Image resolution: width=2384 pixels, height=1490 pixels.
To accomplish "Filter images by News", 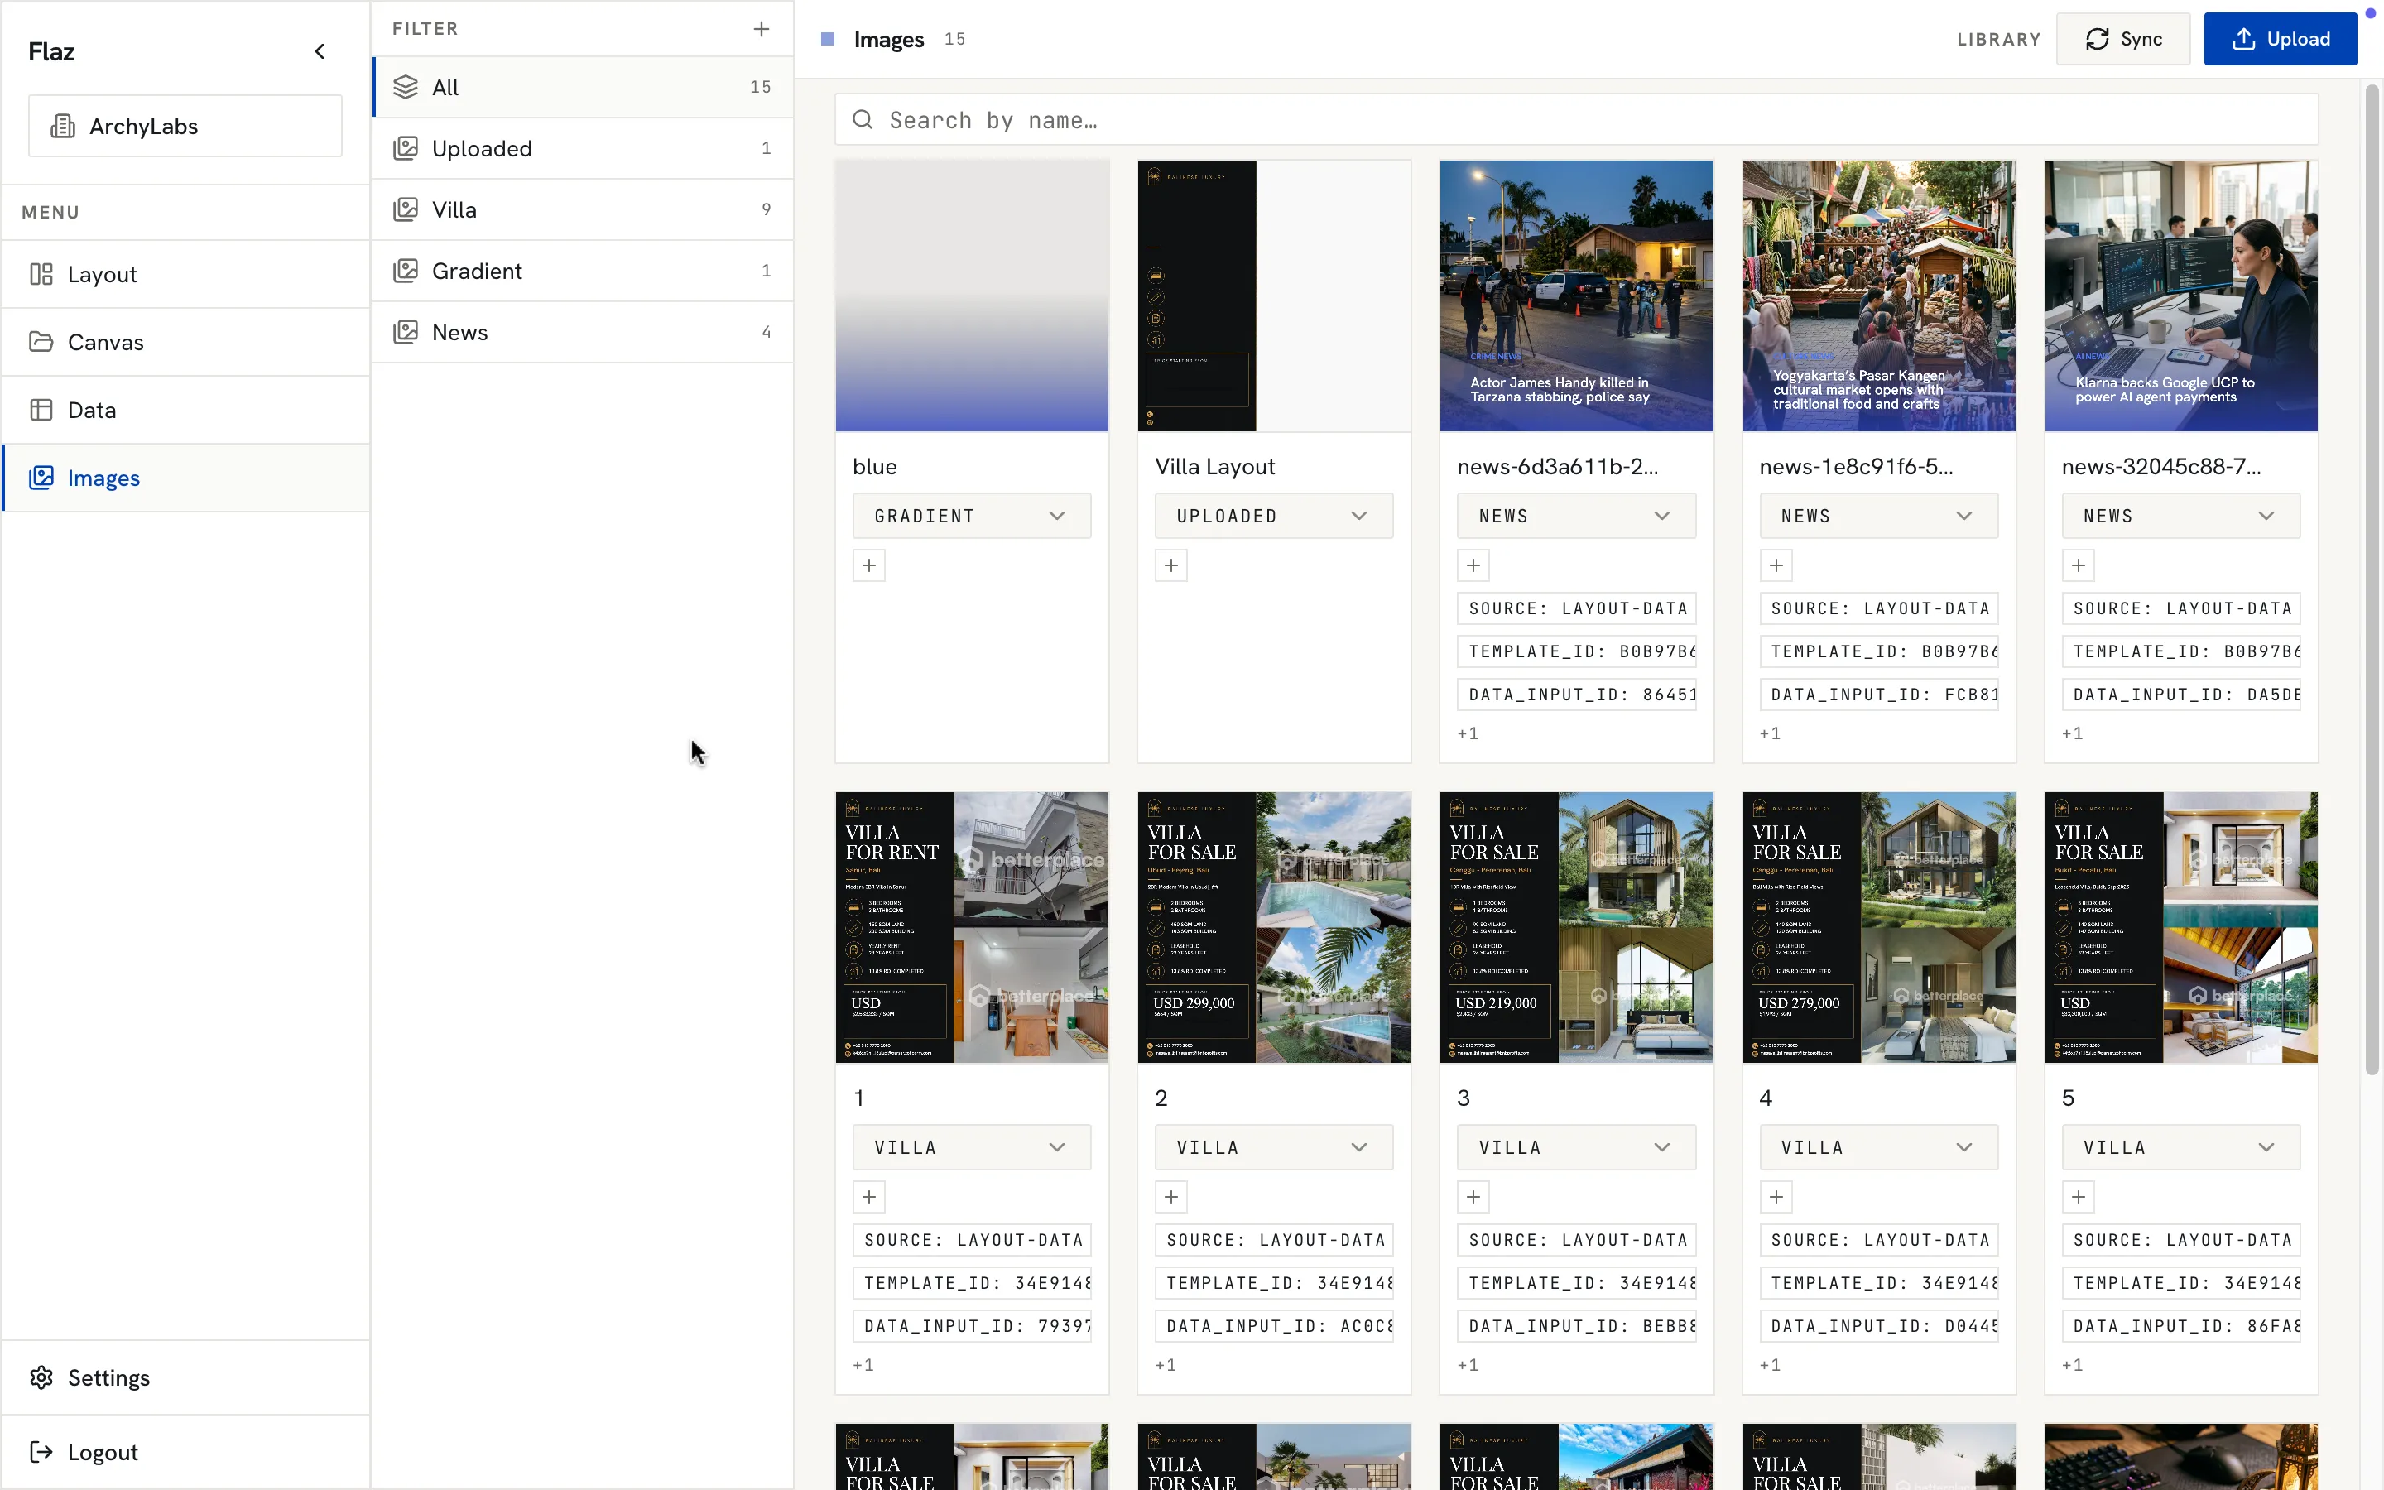I will (x=584, y=332).
